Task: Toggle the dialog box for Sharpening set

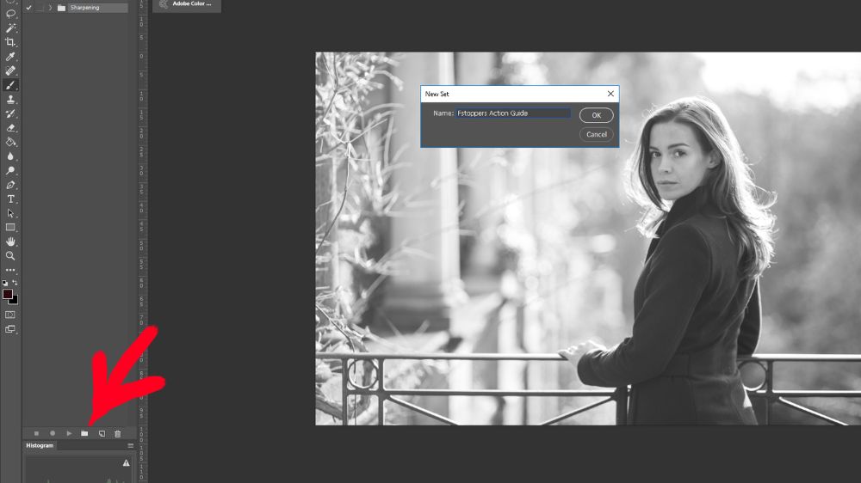Action: point(40,8)
